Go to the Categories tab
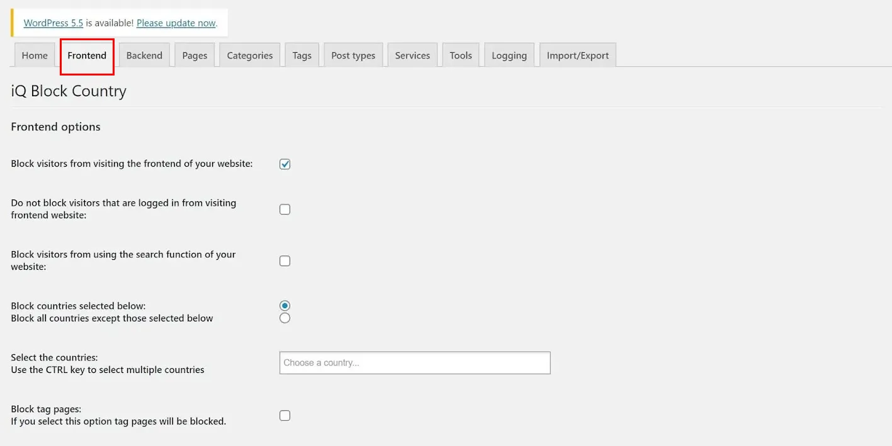The width and height of the screenshot is (892, 446). (250, 55)
